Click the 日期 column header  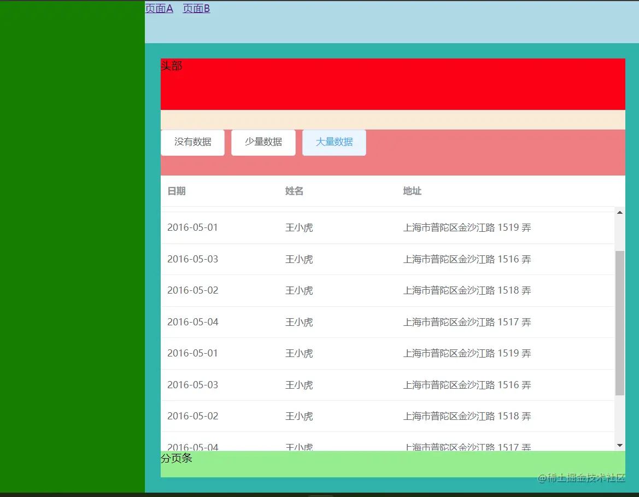click(x=177, y=191)
